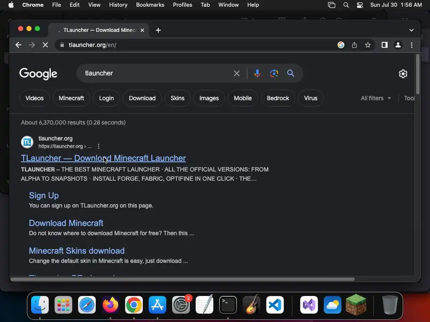The height and width of the screenshot is (322, 430).
Task: Open the Window menu
Action: (x=228, y=5)
